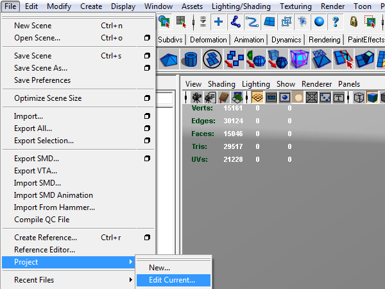
Task: Switch to the Rendering shelf tab
Action: click(x=324, y=40)
